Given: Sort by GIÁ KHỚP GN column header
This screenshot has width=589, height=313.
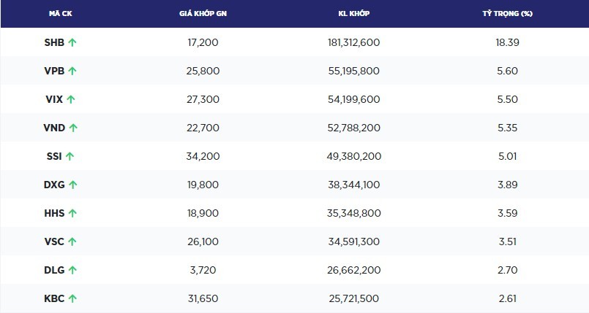Looking at the screenshot, I should 203,14.
